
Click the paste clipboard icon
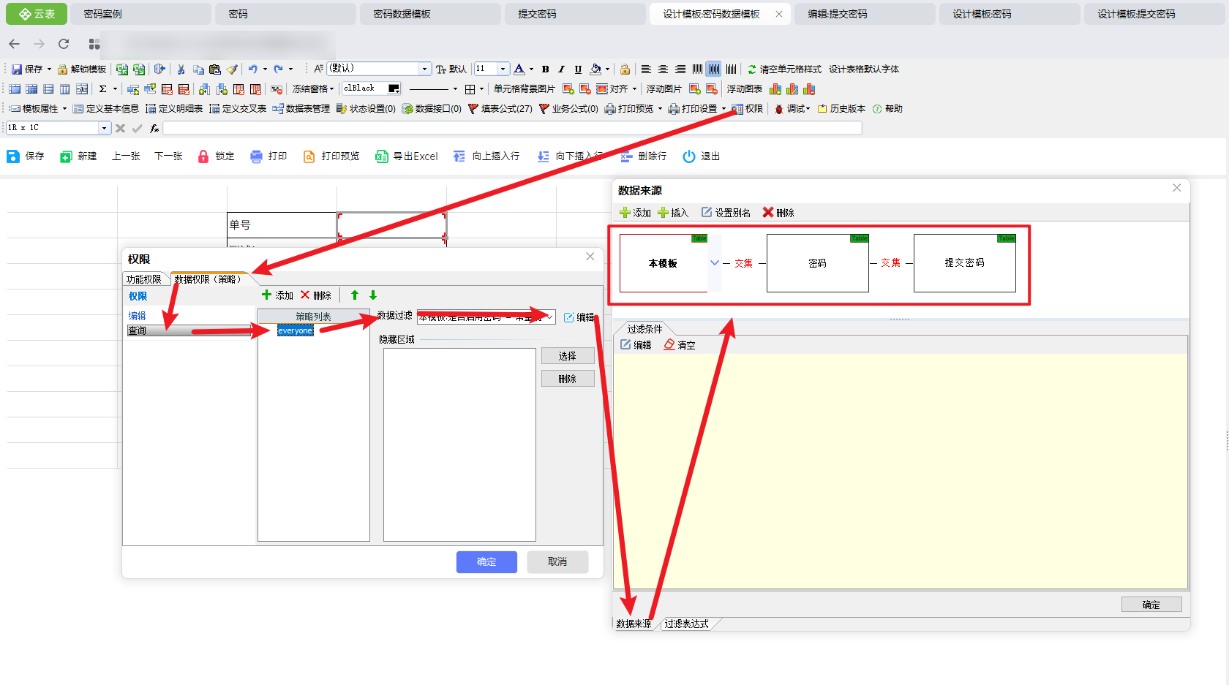[x=214, y=69]
